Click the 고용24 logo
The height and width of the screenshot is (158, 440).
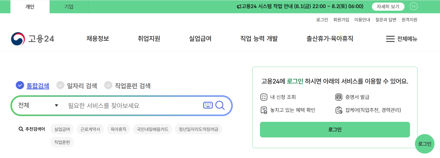[33, 38]
